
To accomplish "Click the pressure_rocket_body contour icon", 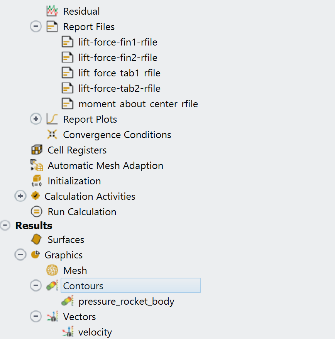I will click(67, 301).
